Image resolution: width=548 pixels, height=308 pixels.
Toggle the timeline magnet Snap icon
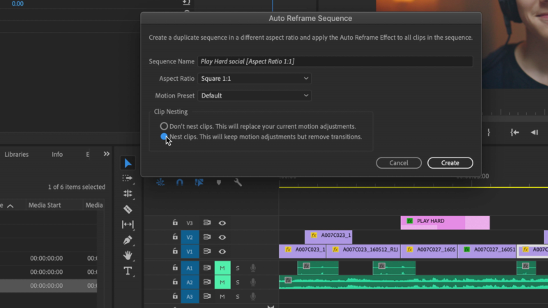[x=180, y=183]
